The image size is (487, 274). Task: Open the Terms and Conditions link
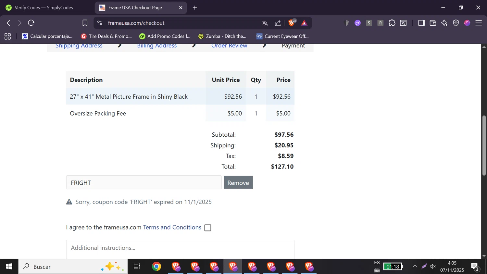click(172, 227)
